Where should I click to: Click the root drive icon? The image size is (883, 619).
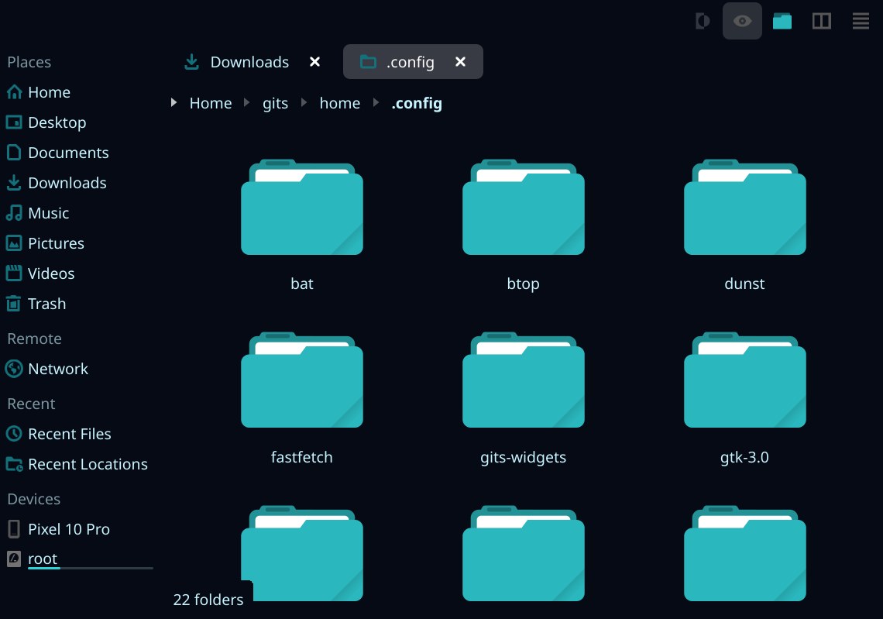[x=14, y=559]
